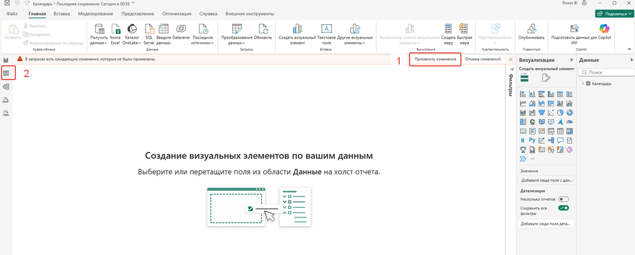The height and width of the screenshot is (255, 635).
Task: Open Получить данные dropdown
Action: coord(99,33)
